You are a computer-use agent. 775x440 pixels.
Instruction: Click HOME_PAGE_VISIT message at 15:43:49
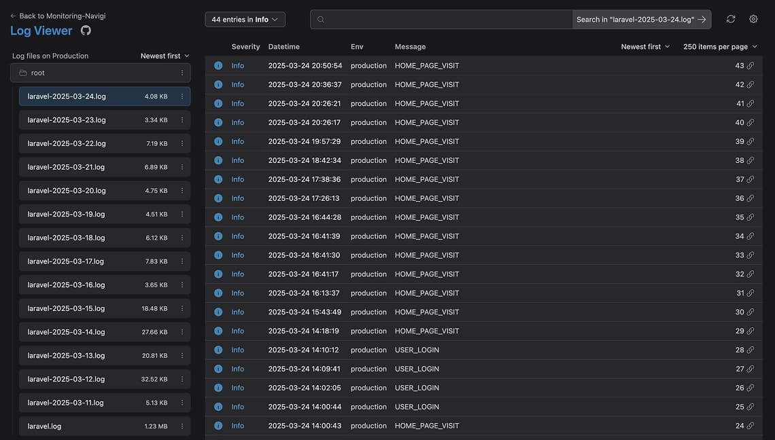[x=427, y=312]
